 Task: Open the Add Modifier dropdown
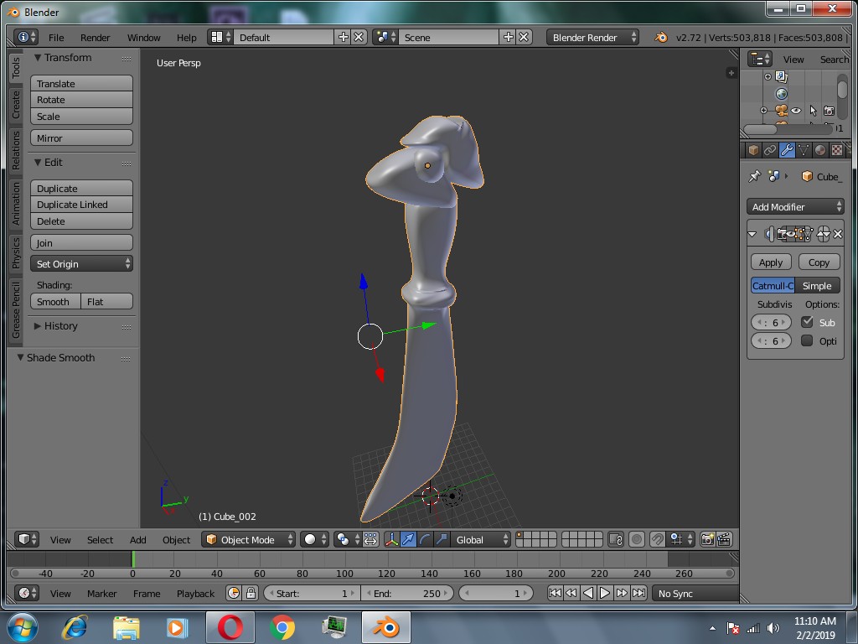pos(794,206)
